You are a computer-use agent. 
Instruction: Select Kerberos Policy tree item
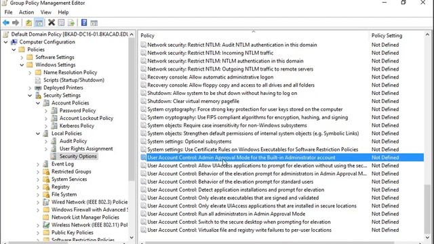pos(77,126)
